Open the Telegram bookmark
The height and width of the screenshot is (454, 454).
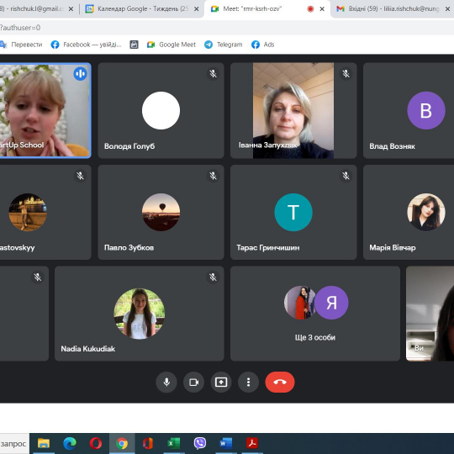pyautogui.click(x=224, y=45)
